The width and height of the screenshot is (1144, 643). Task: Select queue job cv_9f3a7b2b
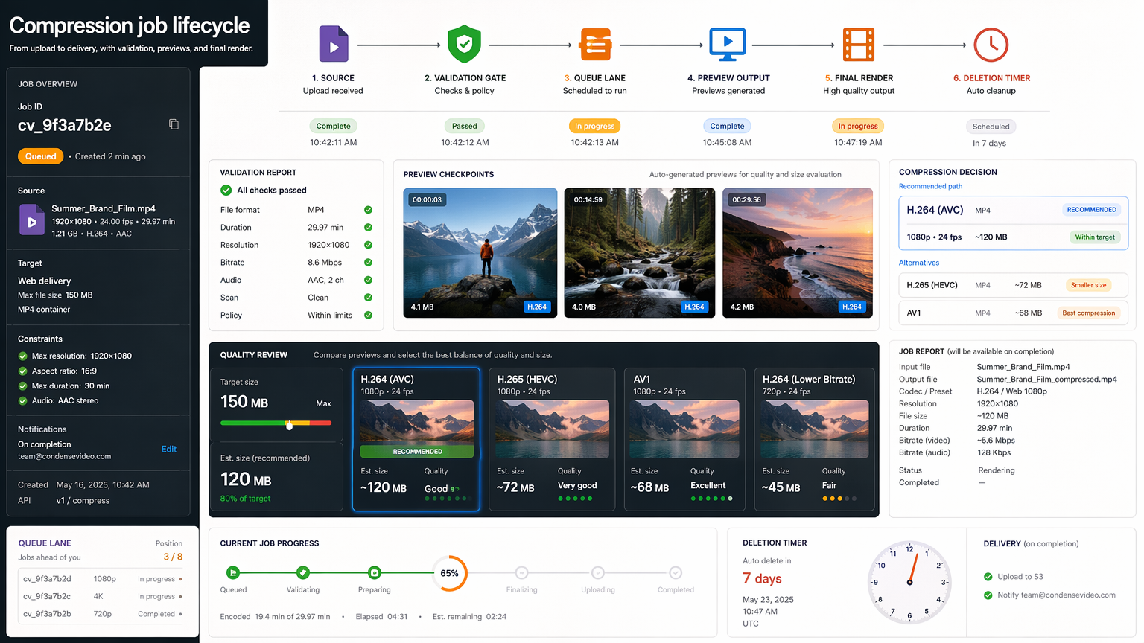pos(102,614)
